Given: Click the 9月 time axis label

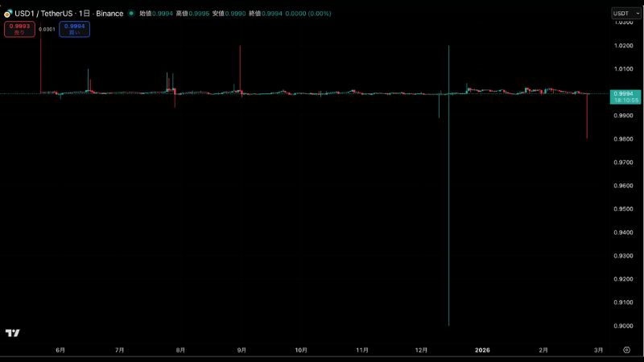Looking at the screenshot, I should click(x=242, y=350).
